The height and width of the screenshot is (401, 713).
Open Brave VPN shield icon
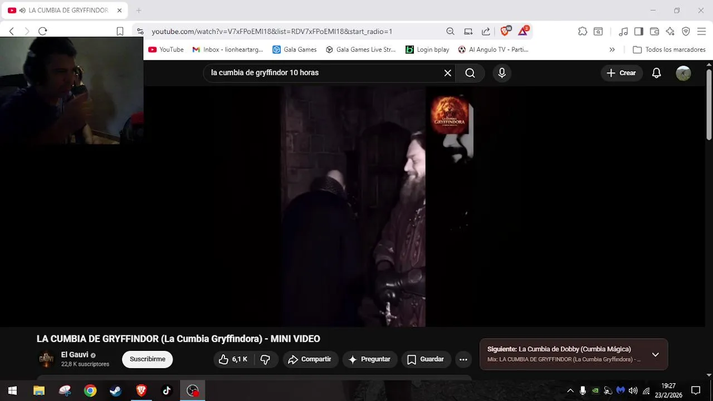coord(686,32)
